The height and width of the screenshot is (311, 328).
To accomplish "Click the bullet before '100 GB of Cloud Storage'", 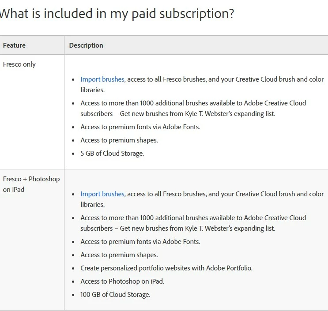I will point(73,295).
